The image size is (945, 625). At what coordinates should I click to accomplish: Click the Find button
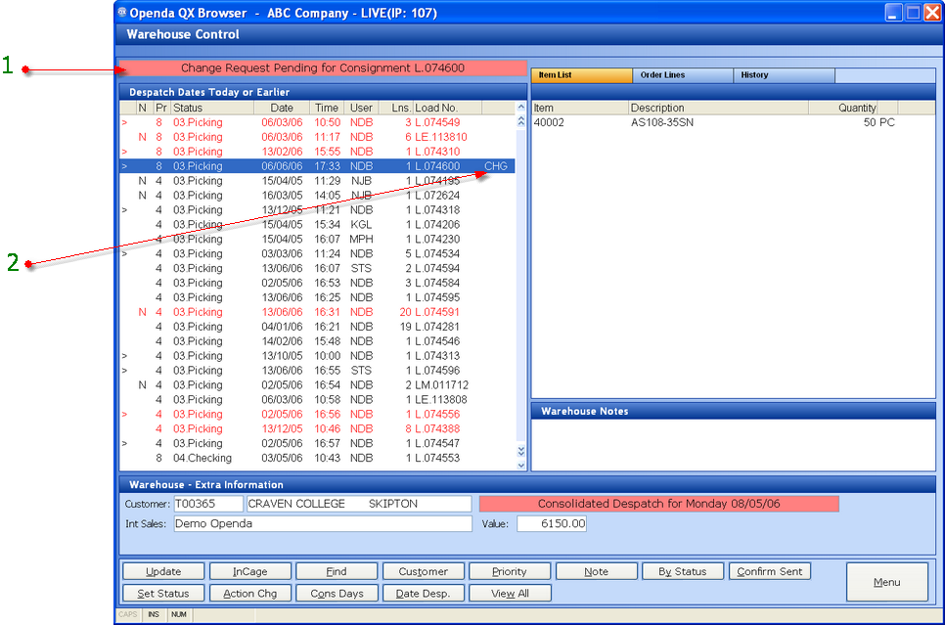coord(337,571)
